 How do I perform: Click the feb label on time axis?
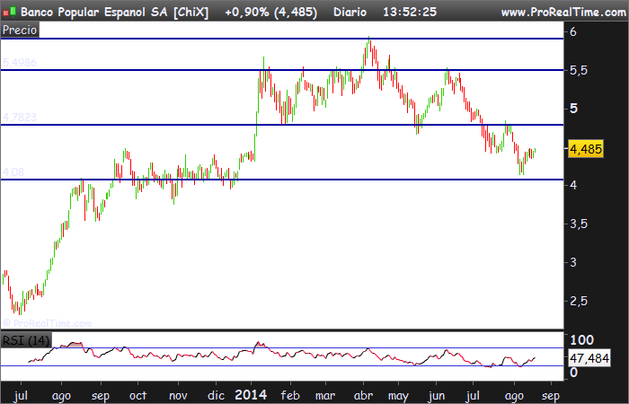tap(290, 395)
